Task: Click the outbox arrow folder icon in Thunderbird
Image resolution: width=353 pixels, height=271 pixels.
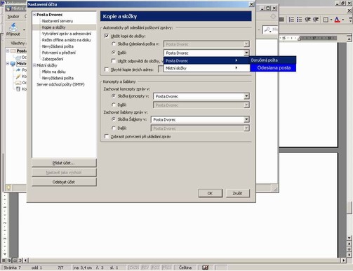Action: click(18, 70)
